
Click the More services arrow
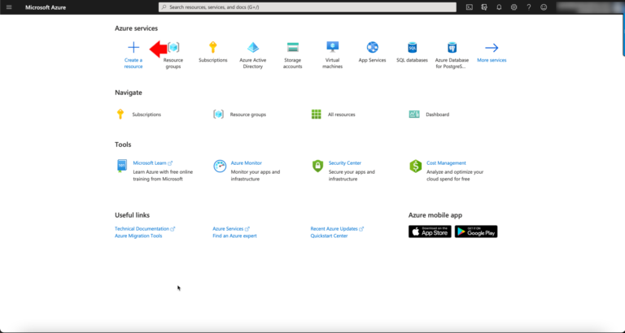click(492, 48)
